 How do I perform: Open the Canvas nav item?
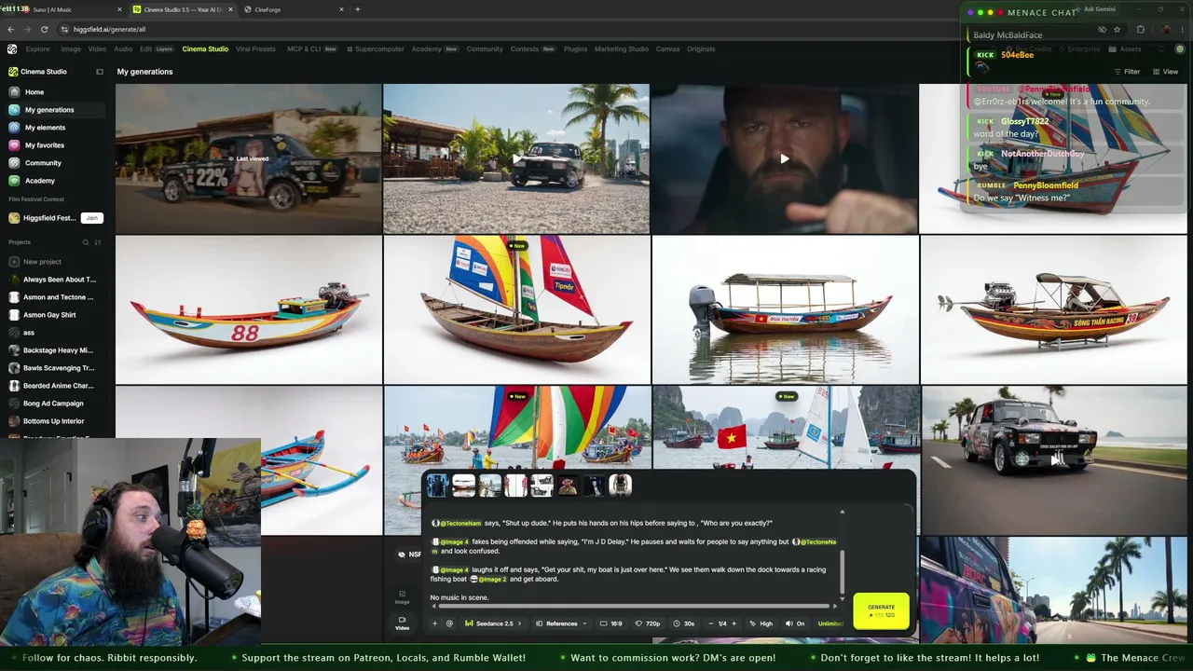point(667,48)
